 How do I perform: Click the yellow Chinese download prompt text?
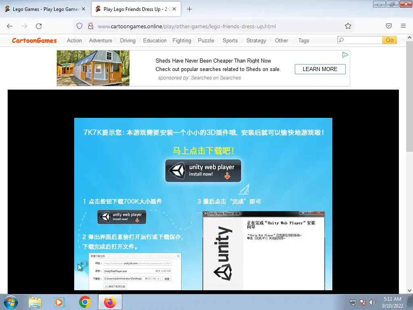203,151
